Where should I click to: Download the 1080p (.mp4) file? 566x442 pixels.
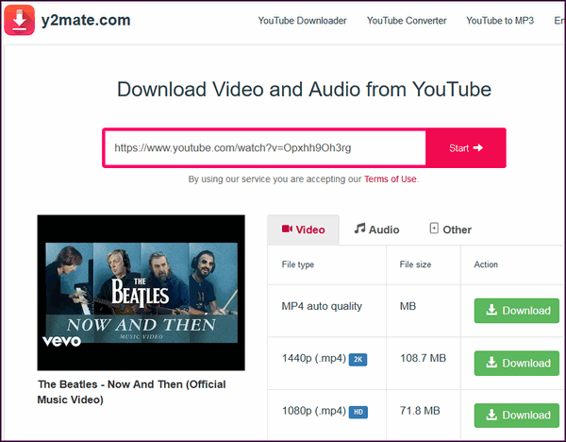pyautogui.click(x=517, y=416)
